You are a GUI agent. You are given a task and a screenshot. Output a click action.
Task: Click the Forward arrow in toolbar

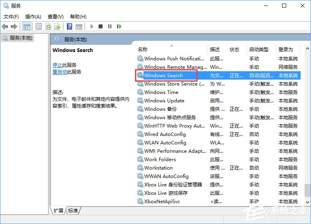pos(14,26)
